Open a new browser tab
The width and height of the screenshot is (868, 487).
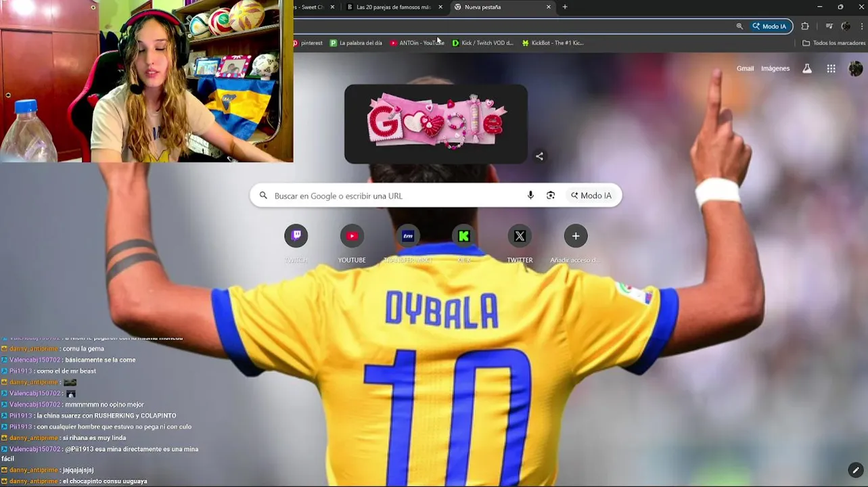(565, 7)
